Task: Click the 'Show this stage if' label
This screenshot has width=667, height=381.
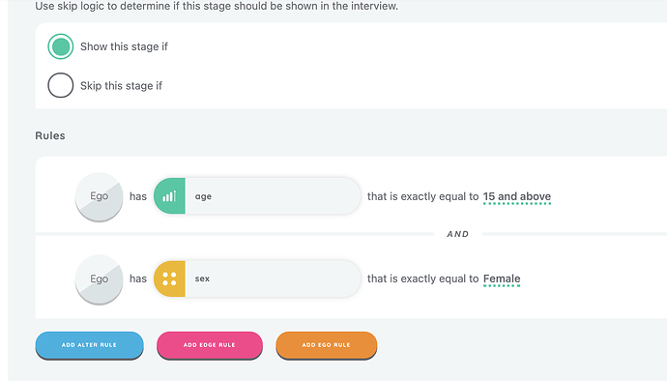Action: [124, 46]
